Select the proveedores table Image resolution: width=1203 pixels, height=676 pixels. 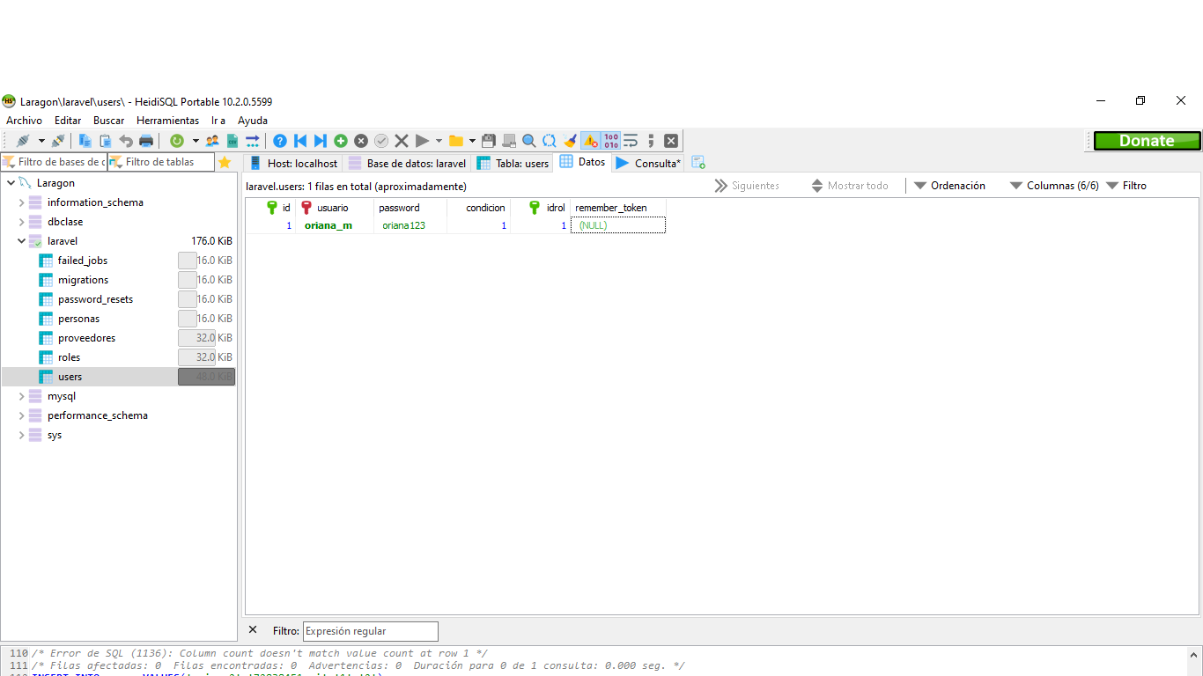click(x=86, y=338)
